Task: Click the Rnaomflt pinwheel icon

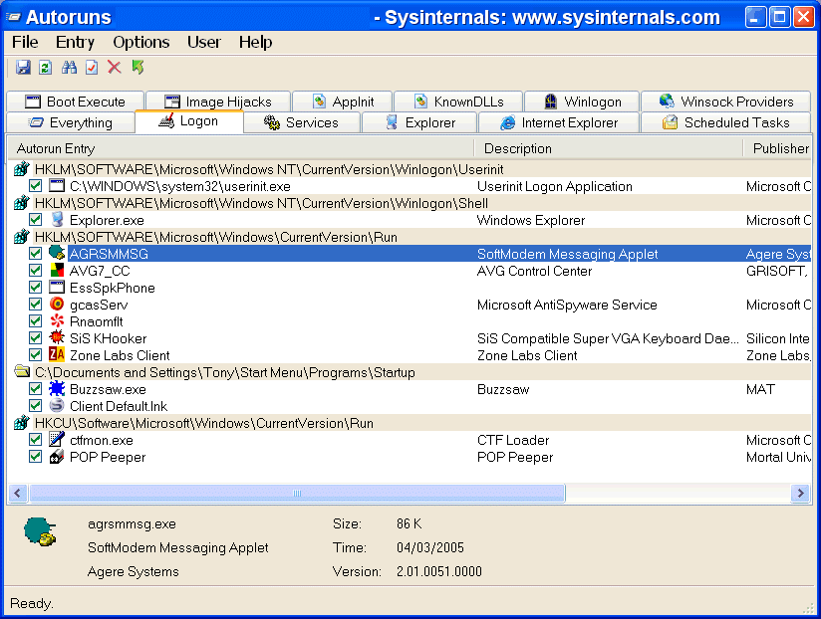Action: click(57, 321)
